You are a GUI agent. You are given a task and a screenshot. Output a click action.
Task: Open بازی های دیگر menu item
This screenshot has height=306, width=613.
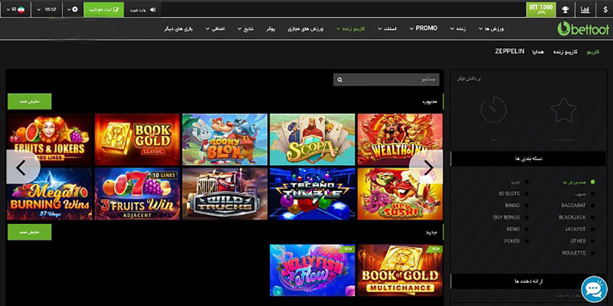(179, 29)
